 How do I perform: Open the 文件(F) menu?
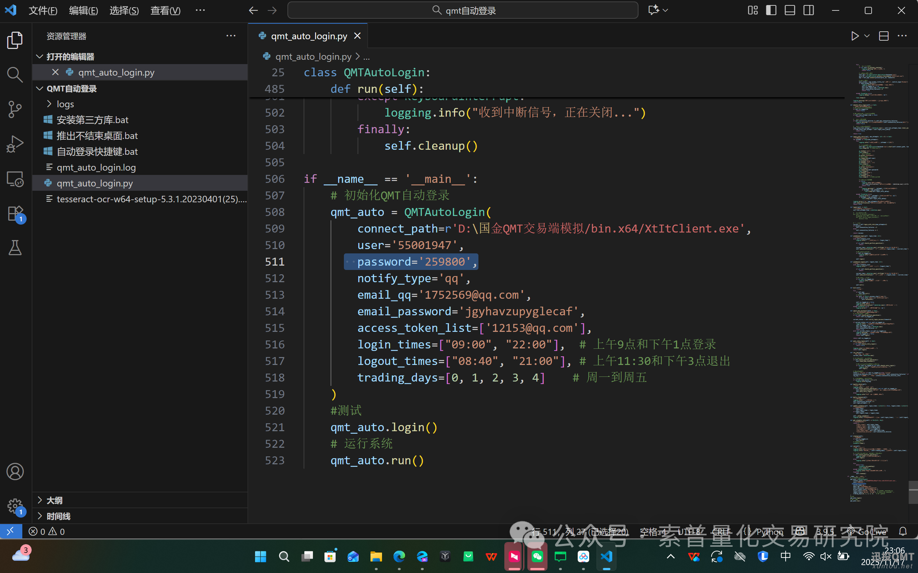[x=43, y=10]
